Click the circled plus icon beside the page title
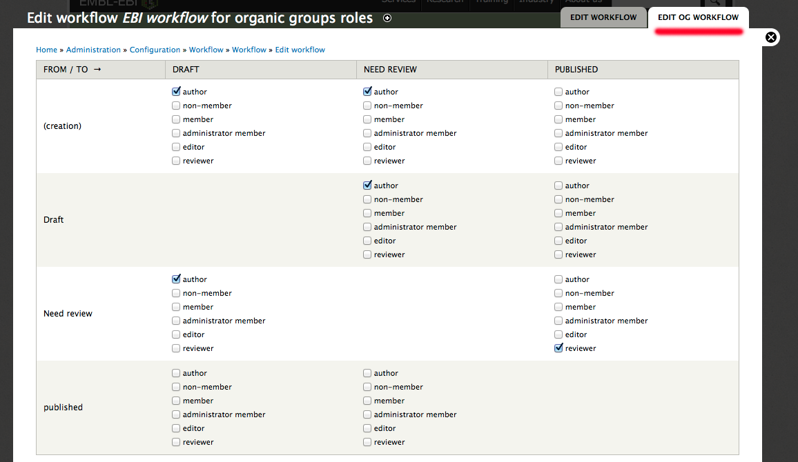 (x=387, y=18)
